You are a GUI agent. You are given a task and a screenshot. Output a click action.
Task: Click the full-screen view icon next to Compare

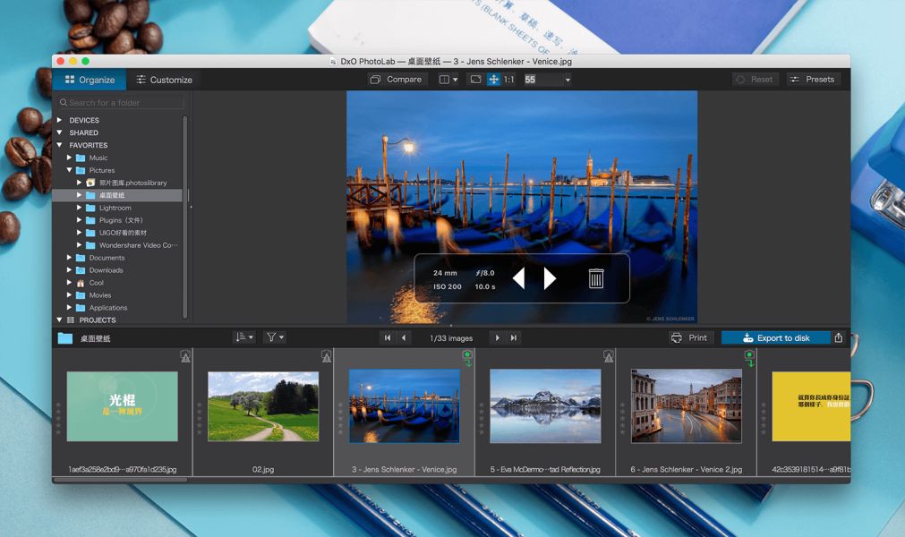click(x=474, y=80)
